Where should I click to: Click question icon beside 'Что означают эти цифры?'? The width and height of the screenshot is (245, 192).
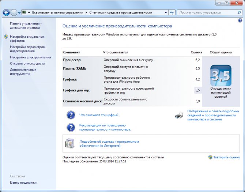pyautogui.click(x=71, y=115)
